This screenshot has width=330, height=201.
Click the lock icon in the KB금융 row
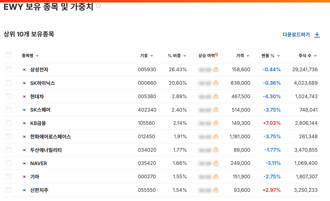pyautogui.click(x=216, y=123)
